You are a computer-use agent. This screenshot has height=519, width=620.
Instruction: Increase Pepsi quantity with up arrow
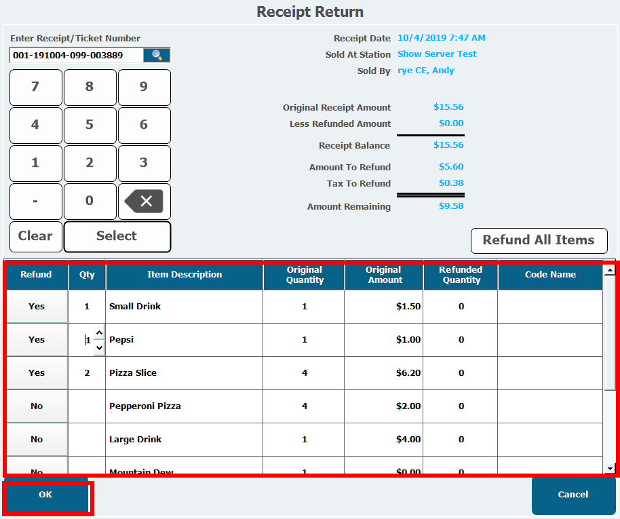point(99,333)
